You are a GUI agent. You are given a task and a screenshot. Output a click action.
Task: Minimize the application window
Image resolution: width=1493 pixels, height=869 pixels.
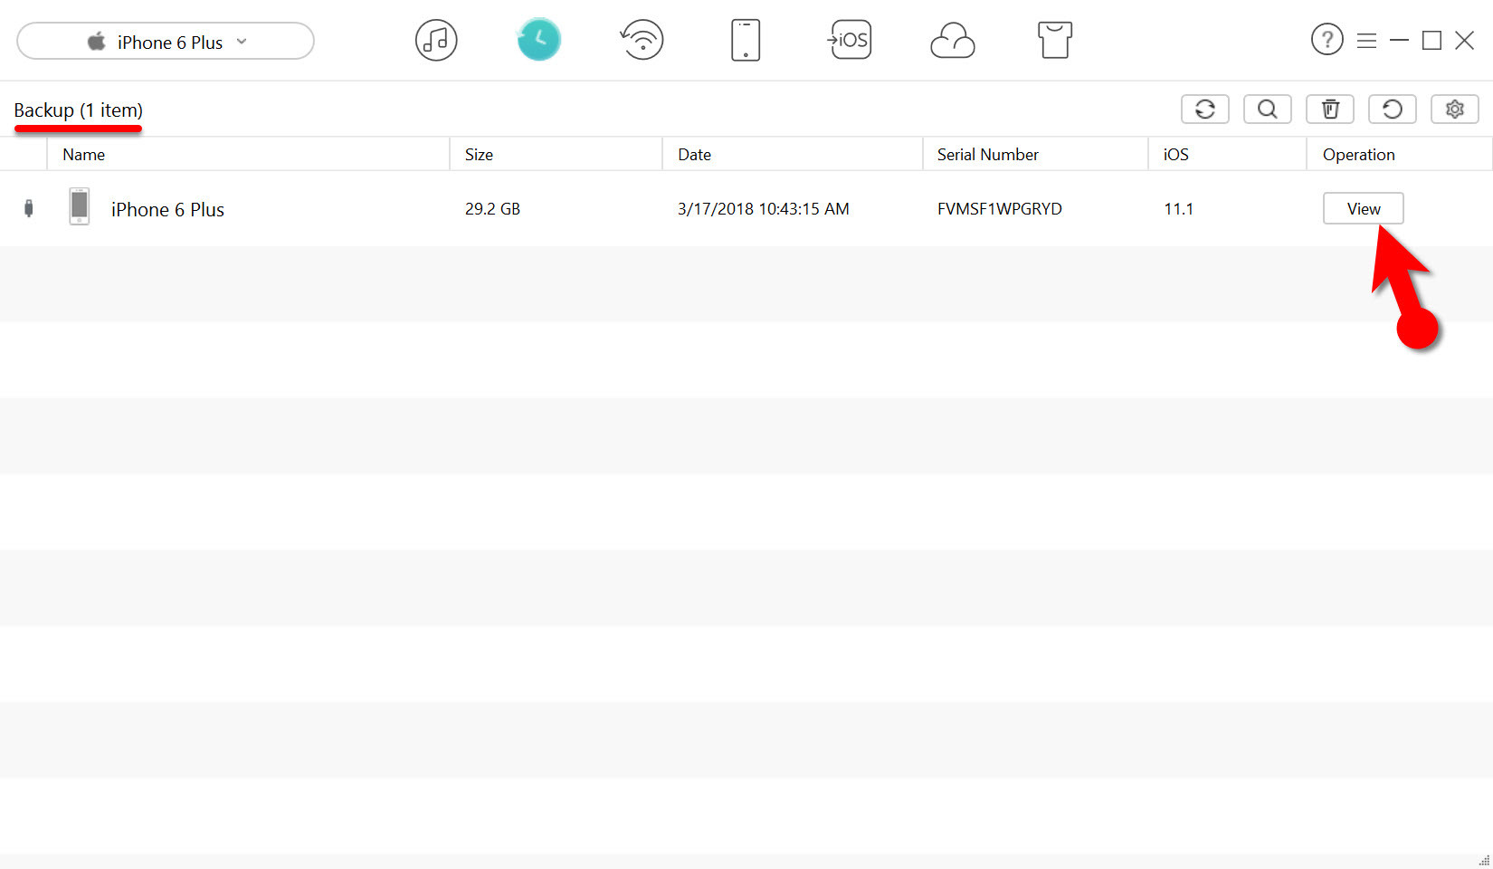[1399, 41]
